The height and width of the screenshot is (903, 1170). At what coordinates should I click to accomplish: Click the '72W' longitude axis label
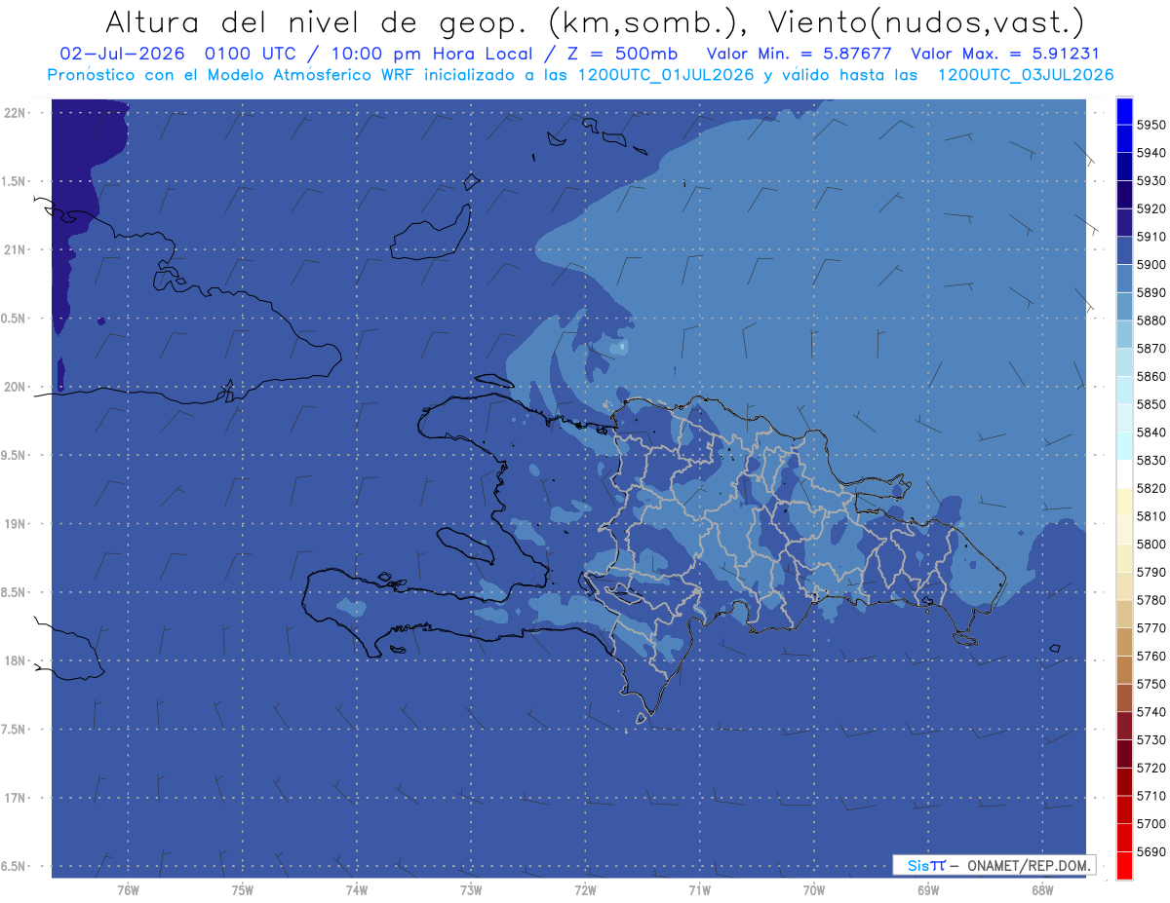click(x=585, y=890)
